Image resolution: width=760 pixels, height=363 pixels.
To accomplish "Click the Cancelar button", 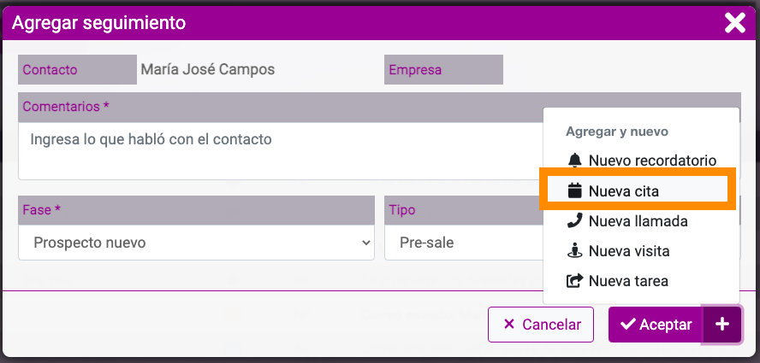I will [541, 325].
